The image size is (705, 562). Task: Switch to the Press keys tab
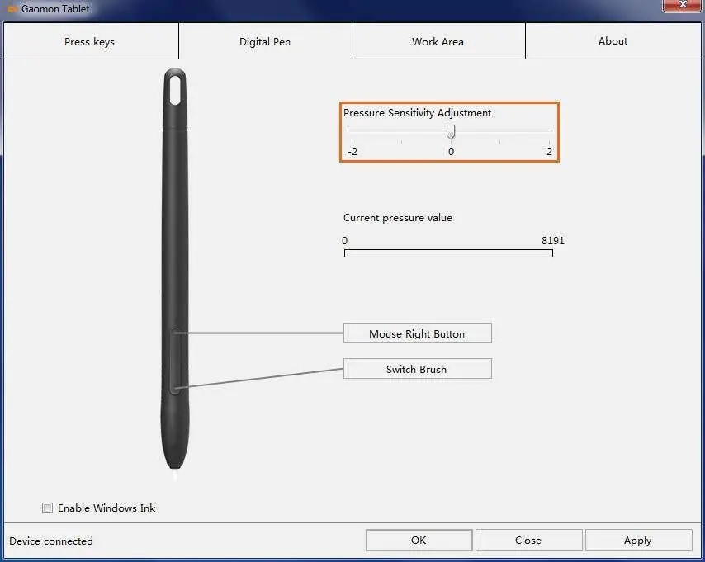pos(91,41)
